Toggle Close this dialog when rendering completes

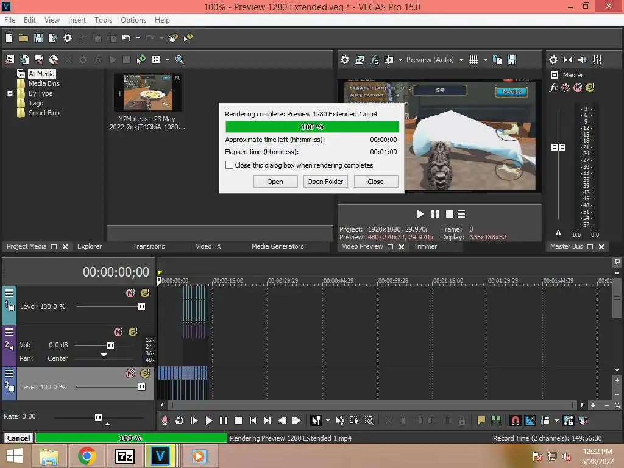tap(229, 165)
